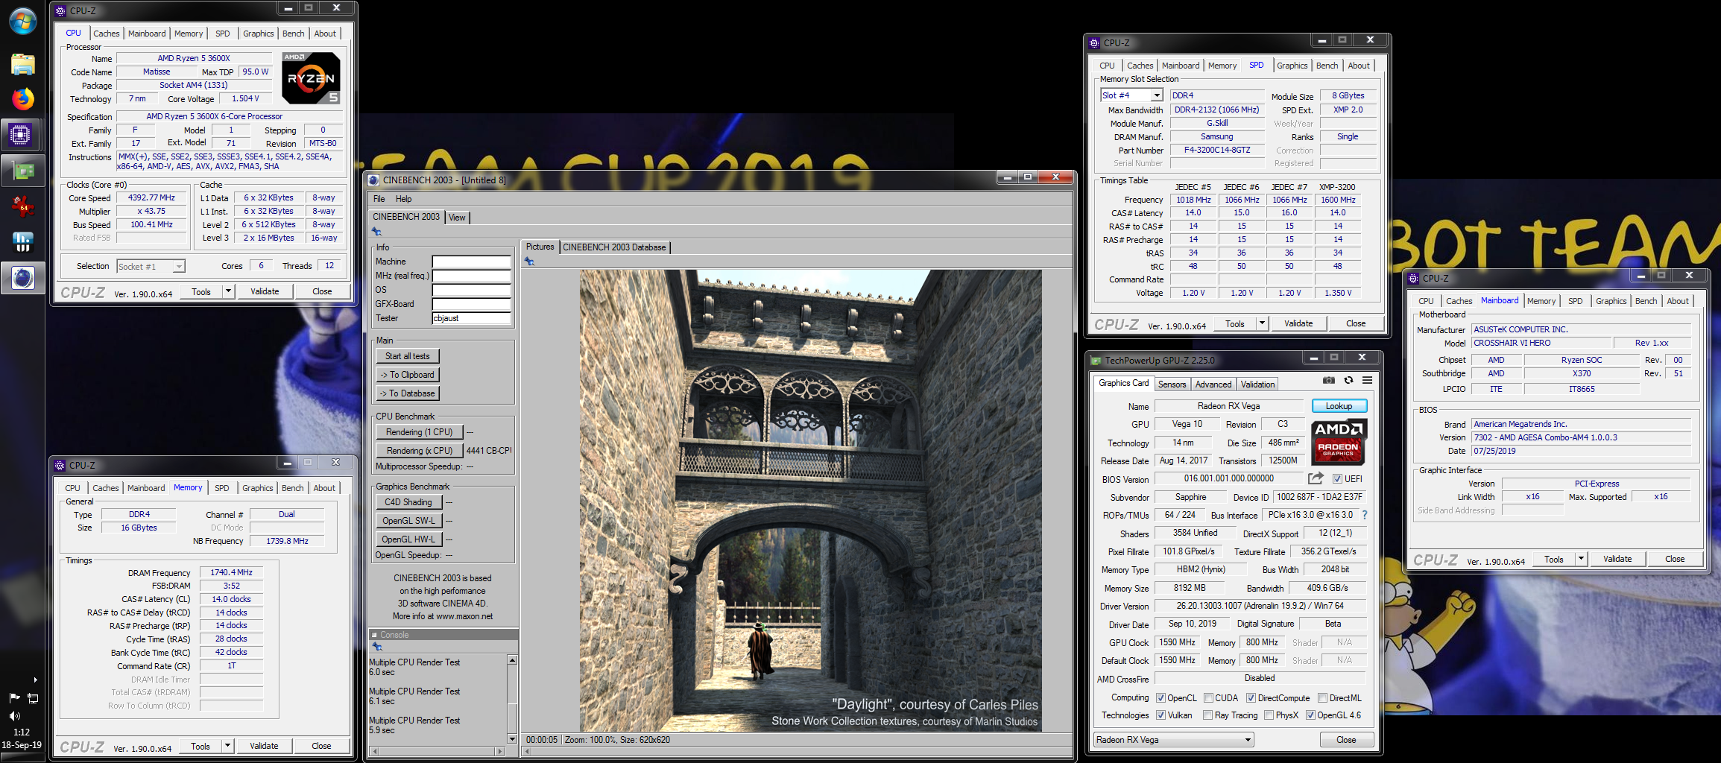Take GPU-Z screenshot with camera icon
The image size is (1721, 763).
click(x=1329, y=380)
